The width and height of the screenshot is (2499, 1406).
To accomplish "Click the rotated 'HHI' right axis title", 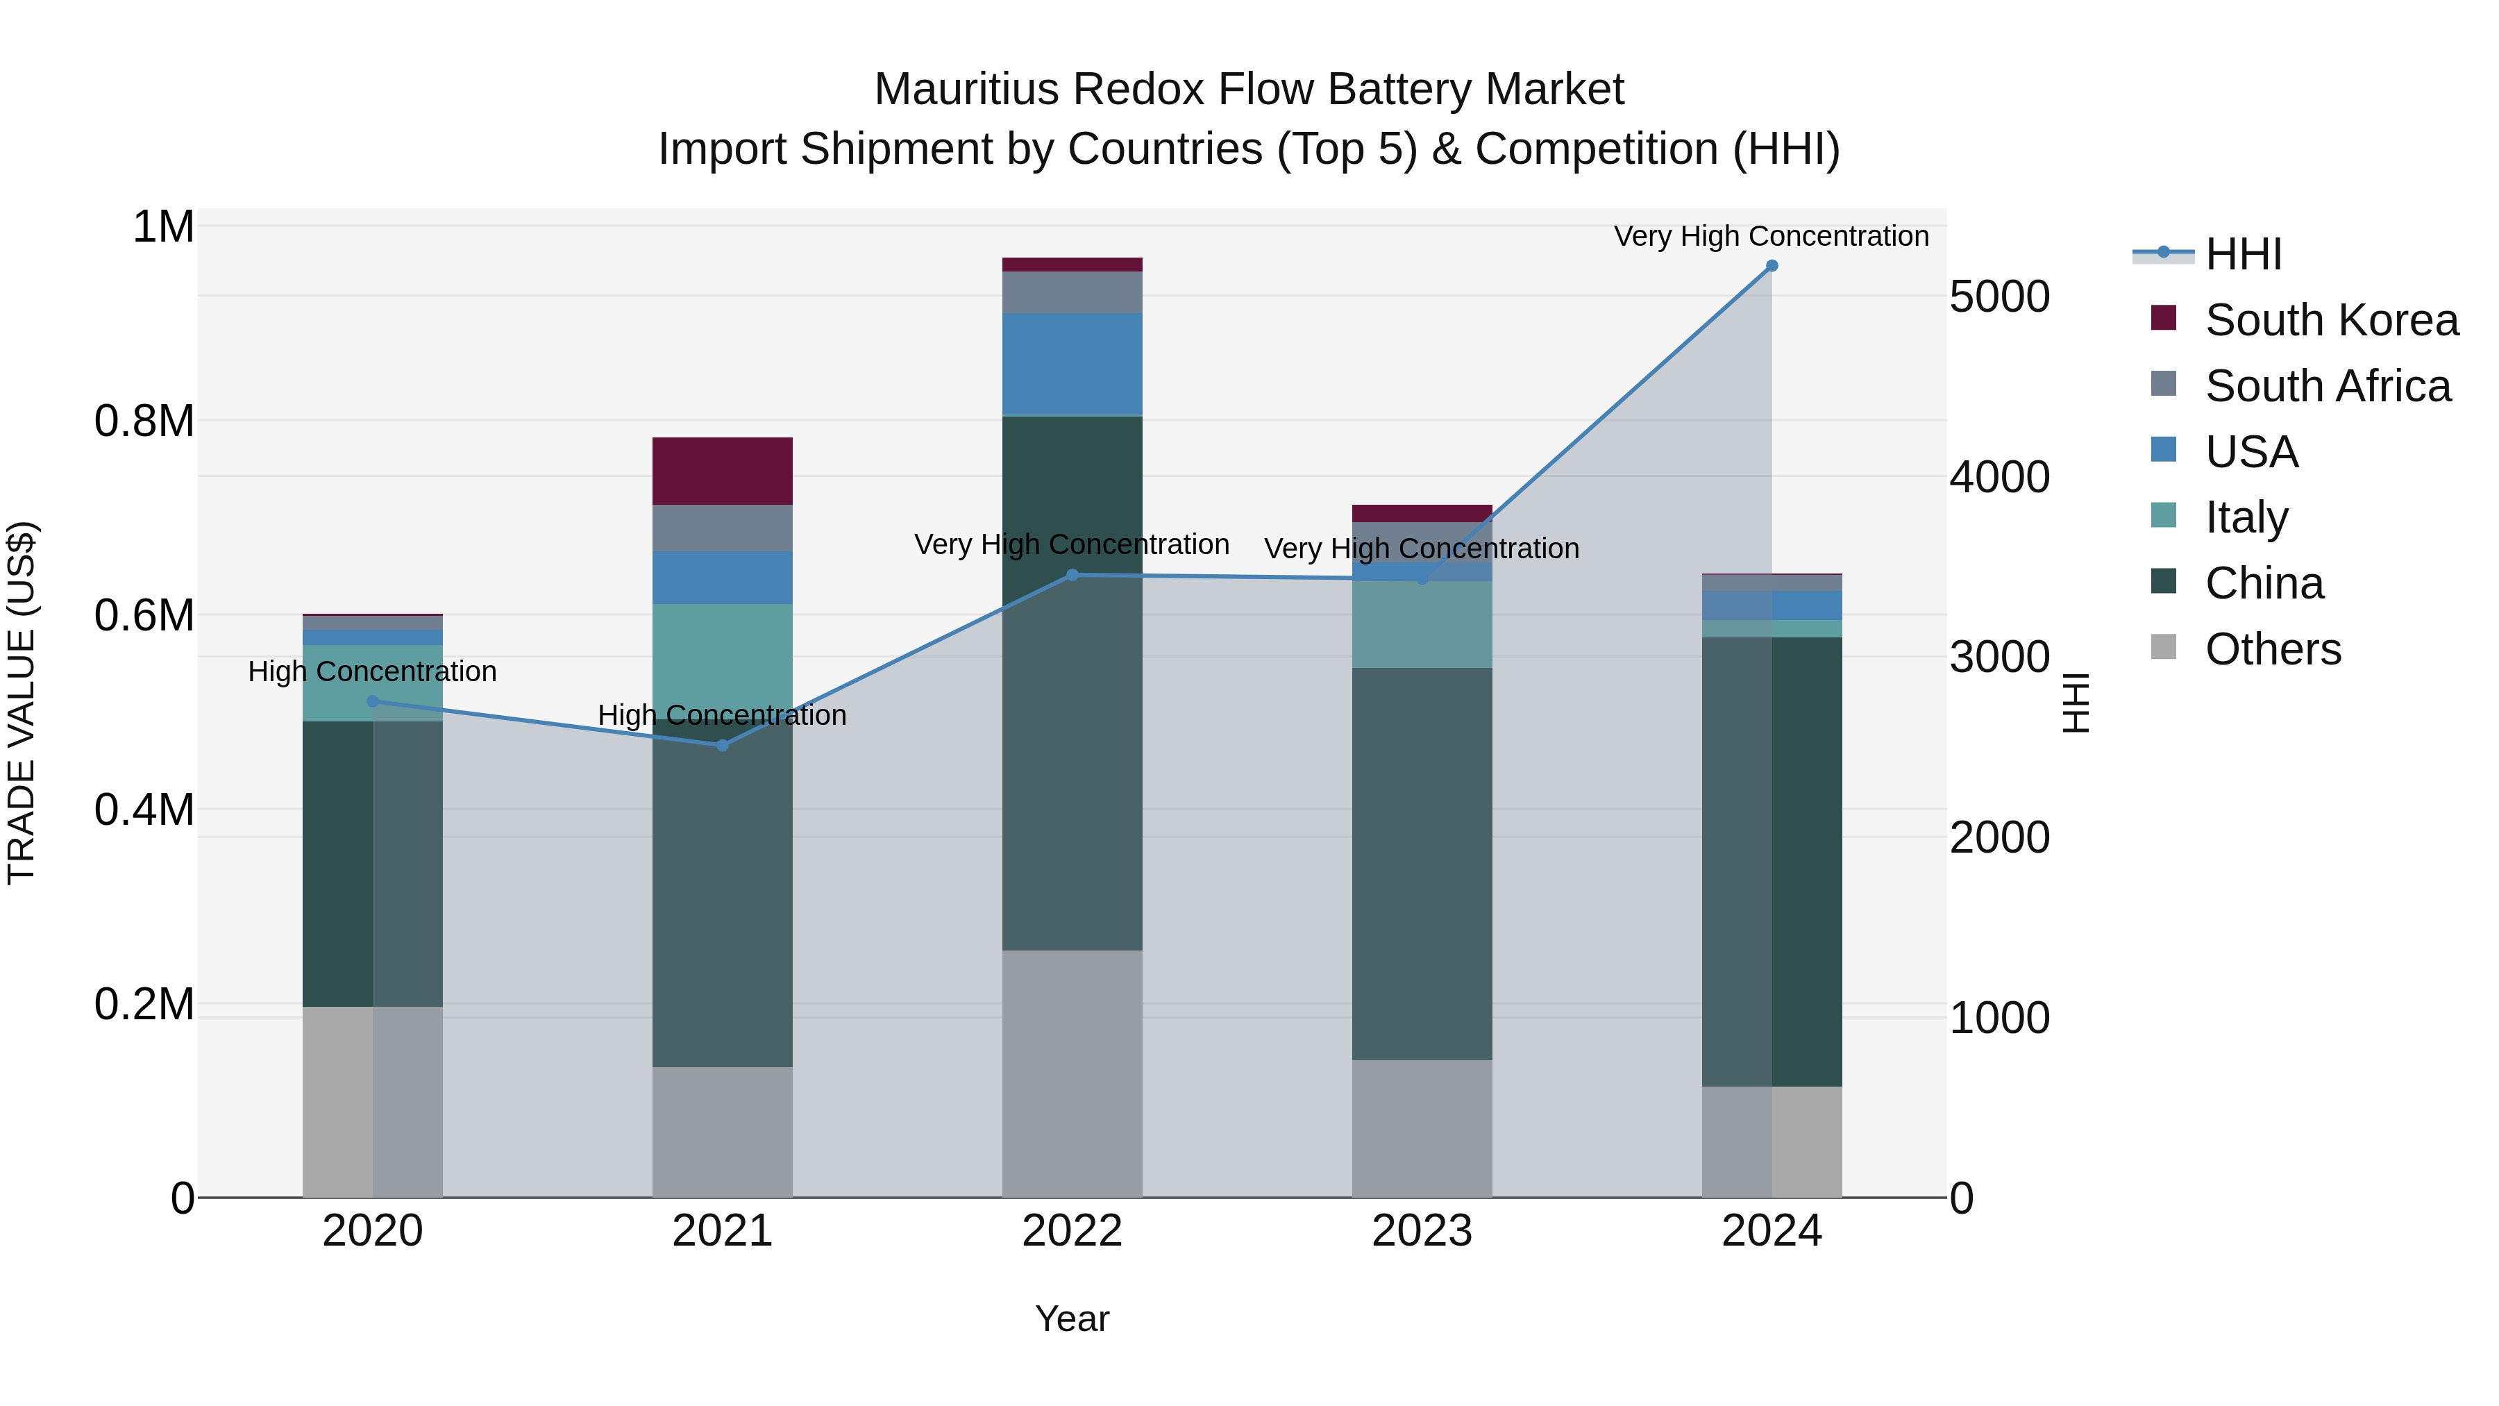I will point(2075,703).
